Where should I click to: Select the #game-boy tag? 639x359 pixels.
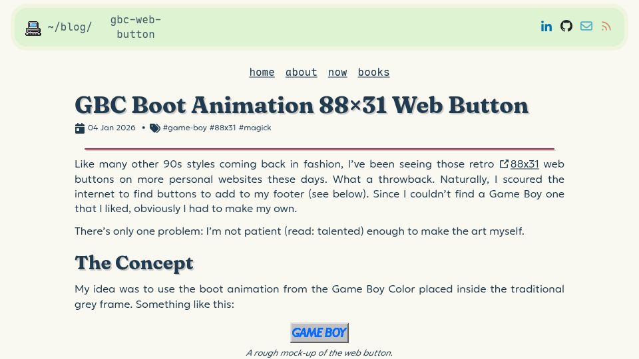[x=184, y=128]
